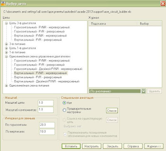
Task: Select Ссылка на существующую цепь radio option
Action: point(64,120)
